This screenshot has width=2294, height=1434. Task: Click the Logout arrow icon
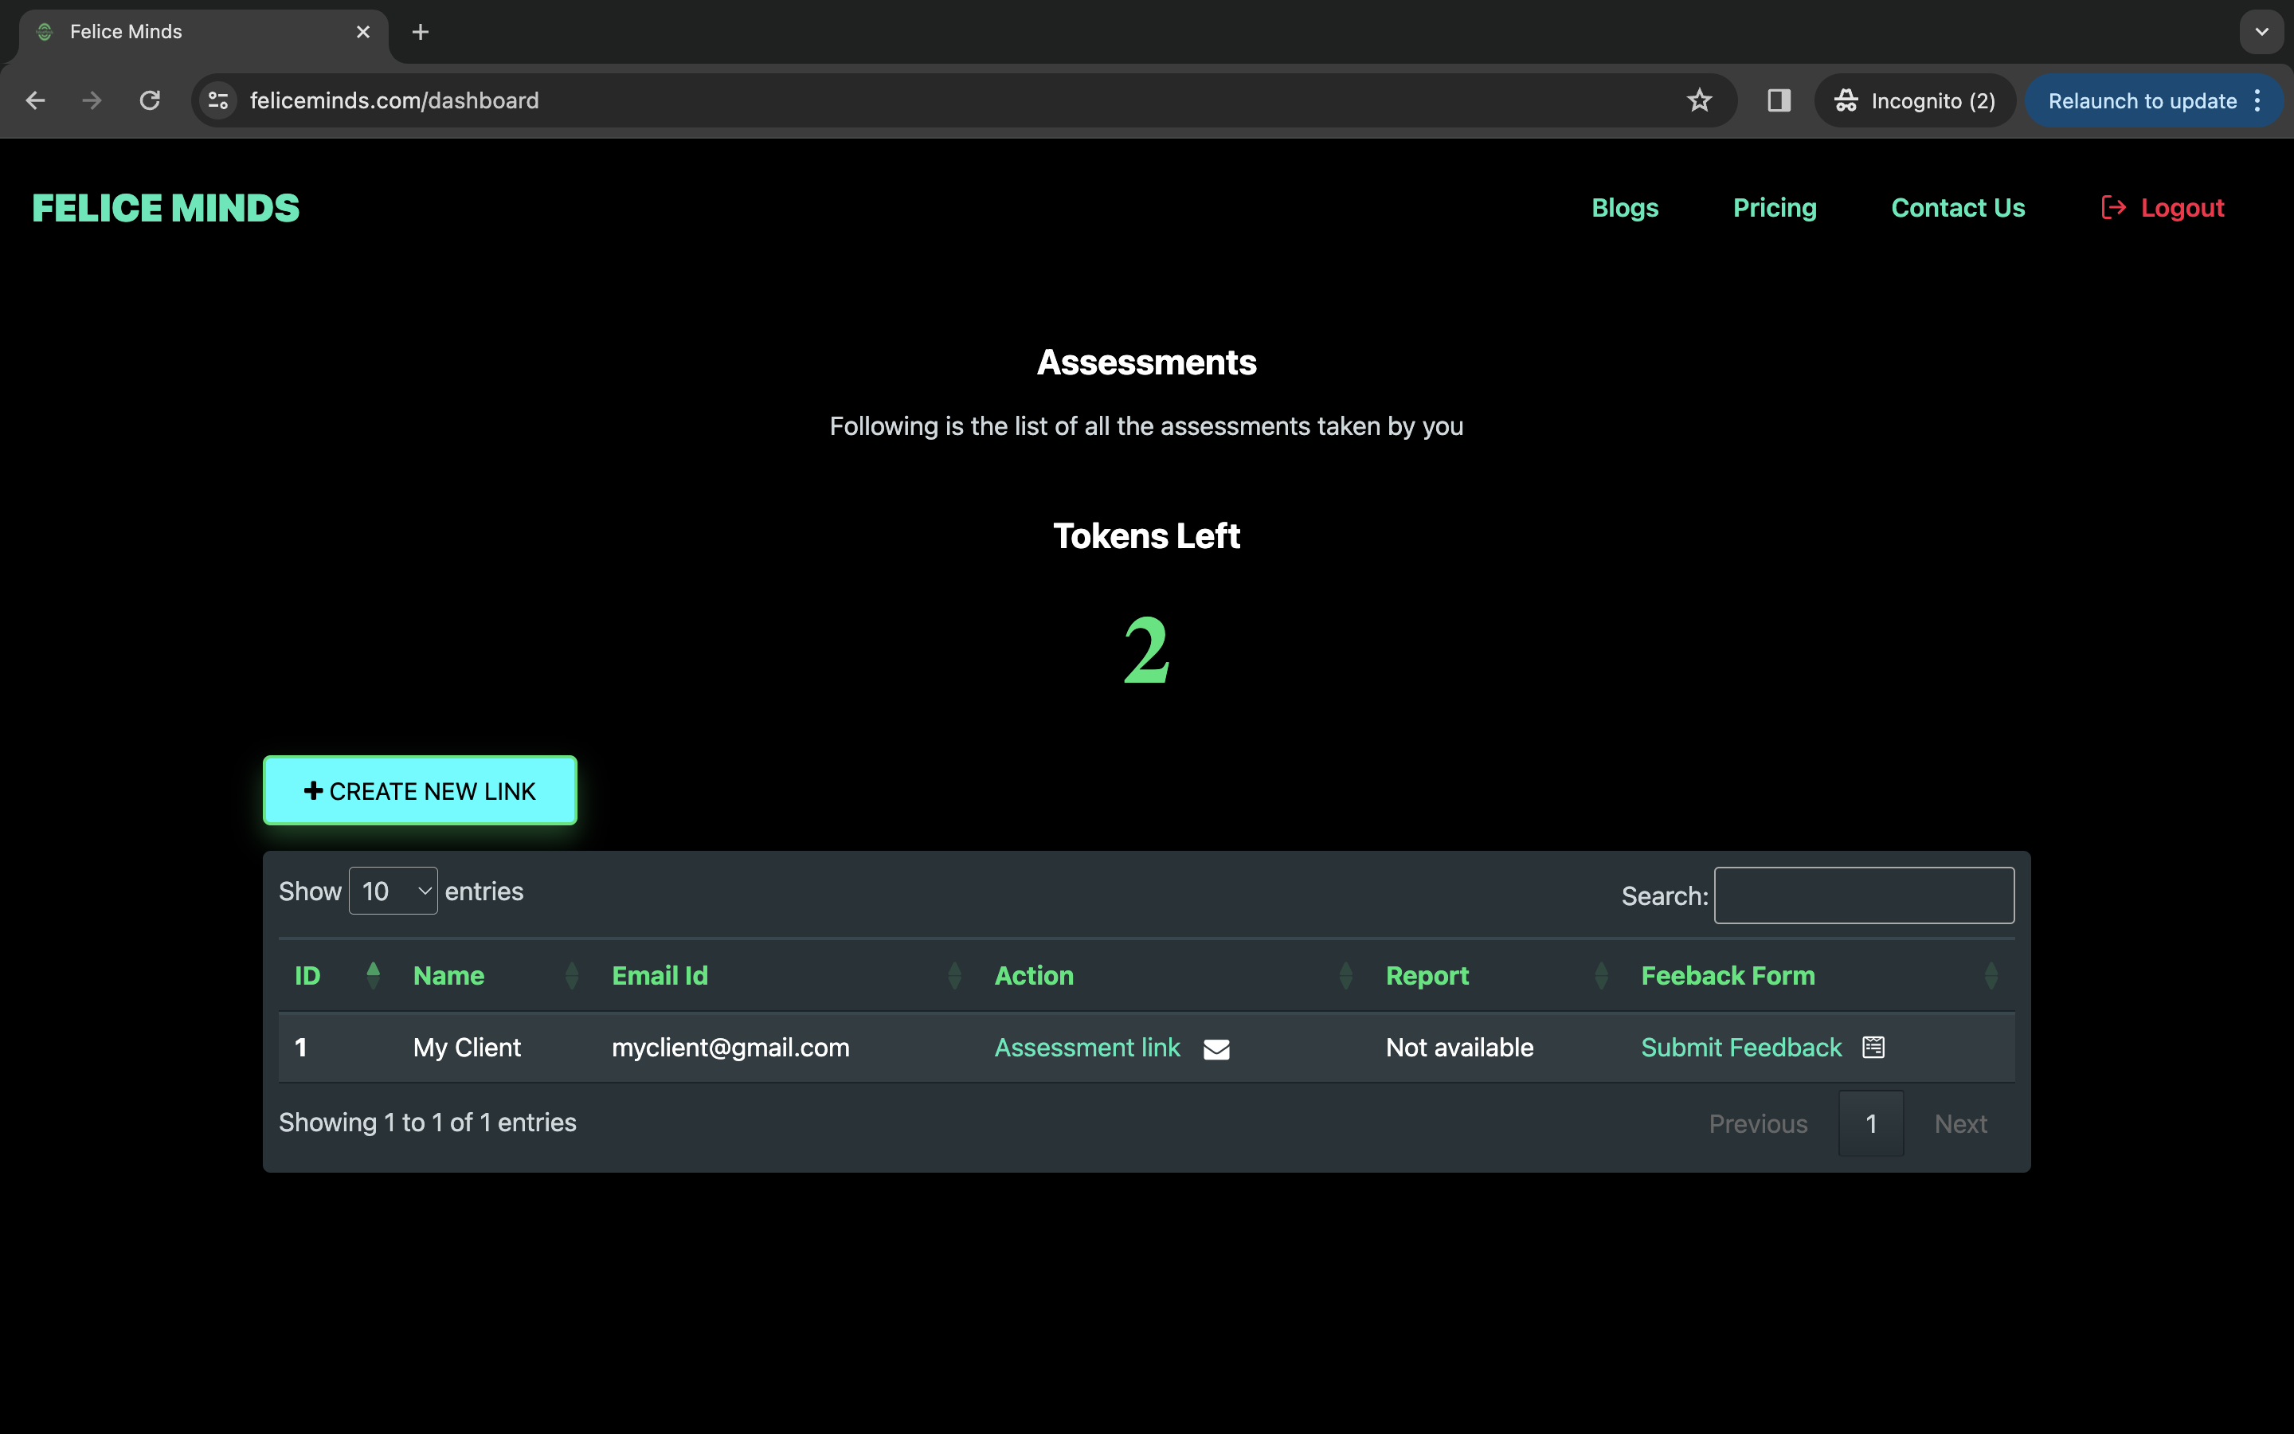(x=2114, y=208)
